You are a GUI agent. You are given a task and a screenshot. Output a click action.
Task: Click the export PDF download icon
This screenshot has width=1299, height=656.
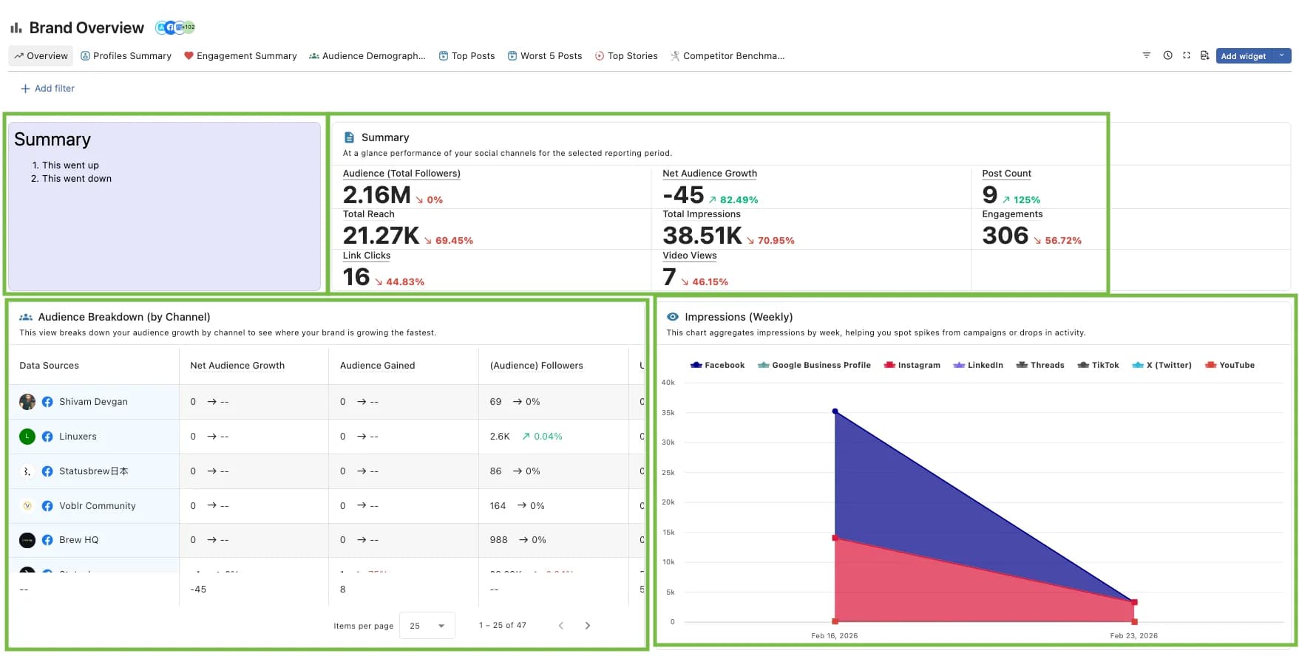pyautogui.click(x=1204, y=55)
